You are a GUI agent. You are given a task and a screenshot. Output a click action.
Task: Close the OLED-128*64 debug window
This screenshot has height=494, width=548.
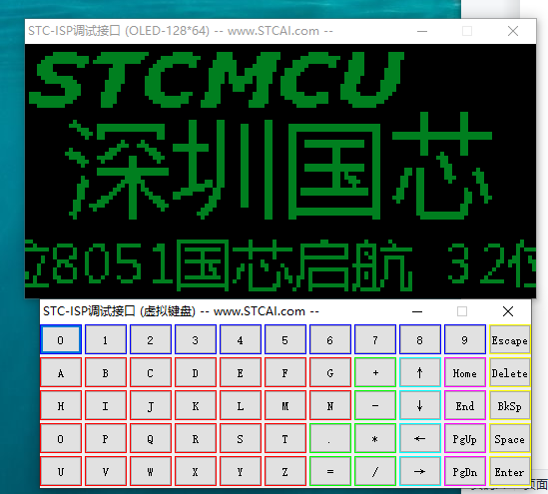click(x=513, y=31)
